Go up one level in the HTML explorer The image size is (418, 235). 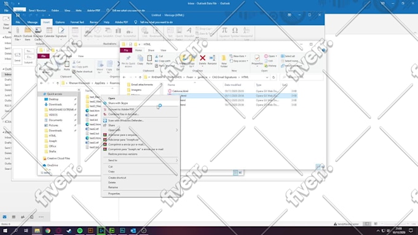pyautogui.click(x=140, y=77)
